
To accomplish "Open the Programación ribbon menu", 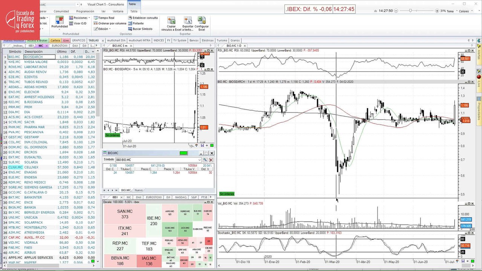I will click(85, 11).
